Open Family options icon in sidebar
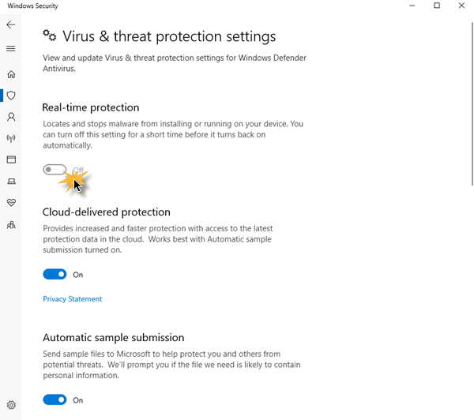Image resolution: width=474 pixels, height=420 pixels. [11, 224]
